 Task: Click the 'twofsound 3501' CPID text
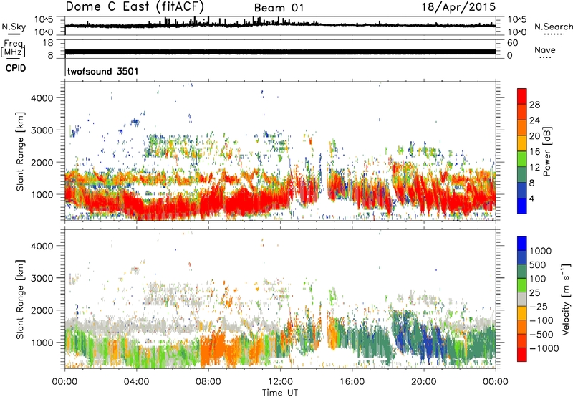[x=102, y=71]
